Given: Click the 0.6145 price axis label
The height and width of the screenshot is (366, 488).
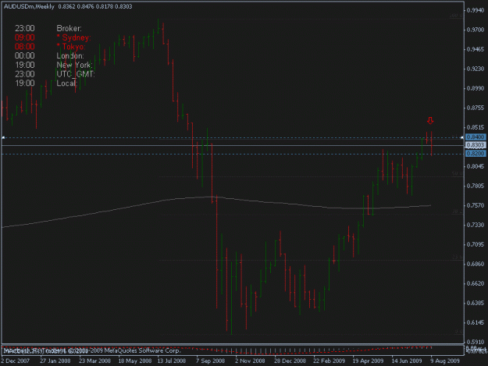Looking at the screenshot, I should 476,322.
